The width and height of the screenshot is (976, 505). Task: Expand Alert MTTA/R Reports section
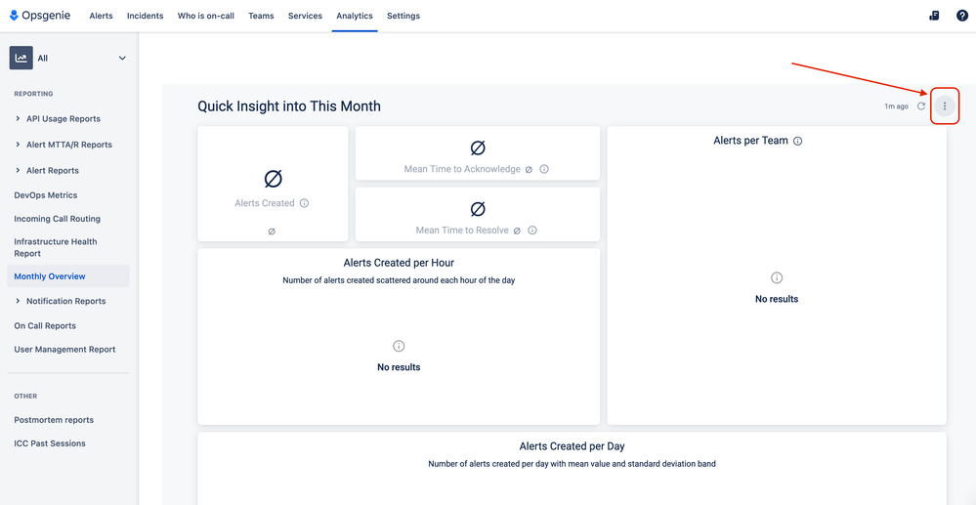tap(18, 145)
